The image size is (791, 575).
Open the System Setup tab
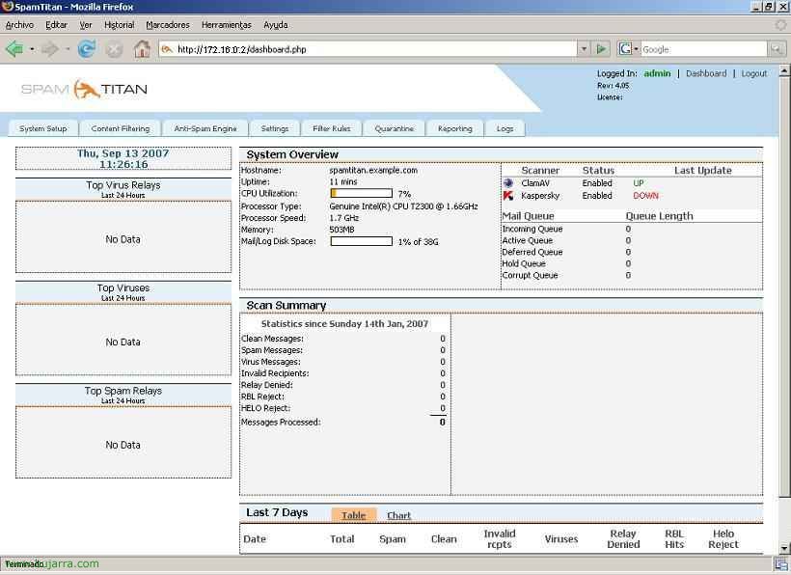[43, 128]
